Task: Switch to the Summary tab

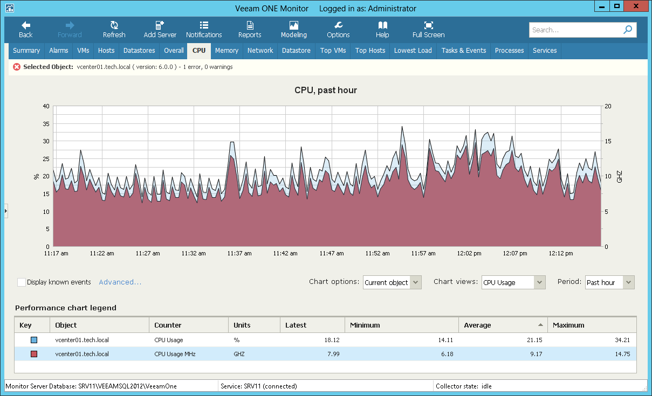Action: point(26,51)
